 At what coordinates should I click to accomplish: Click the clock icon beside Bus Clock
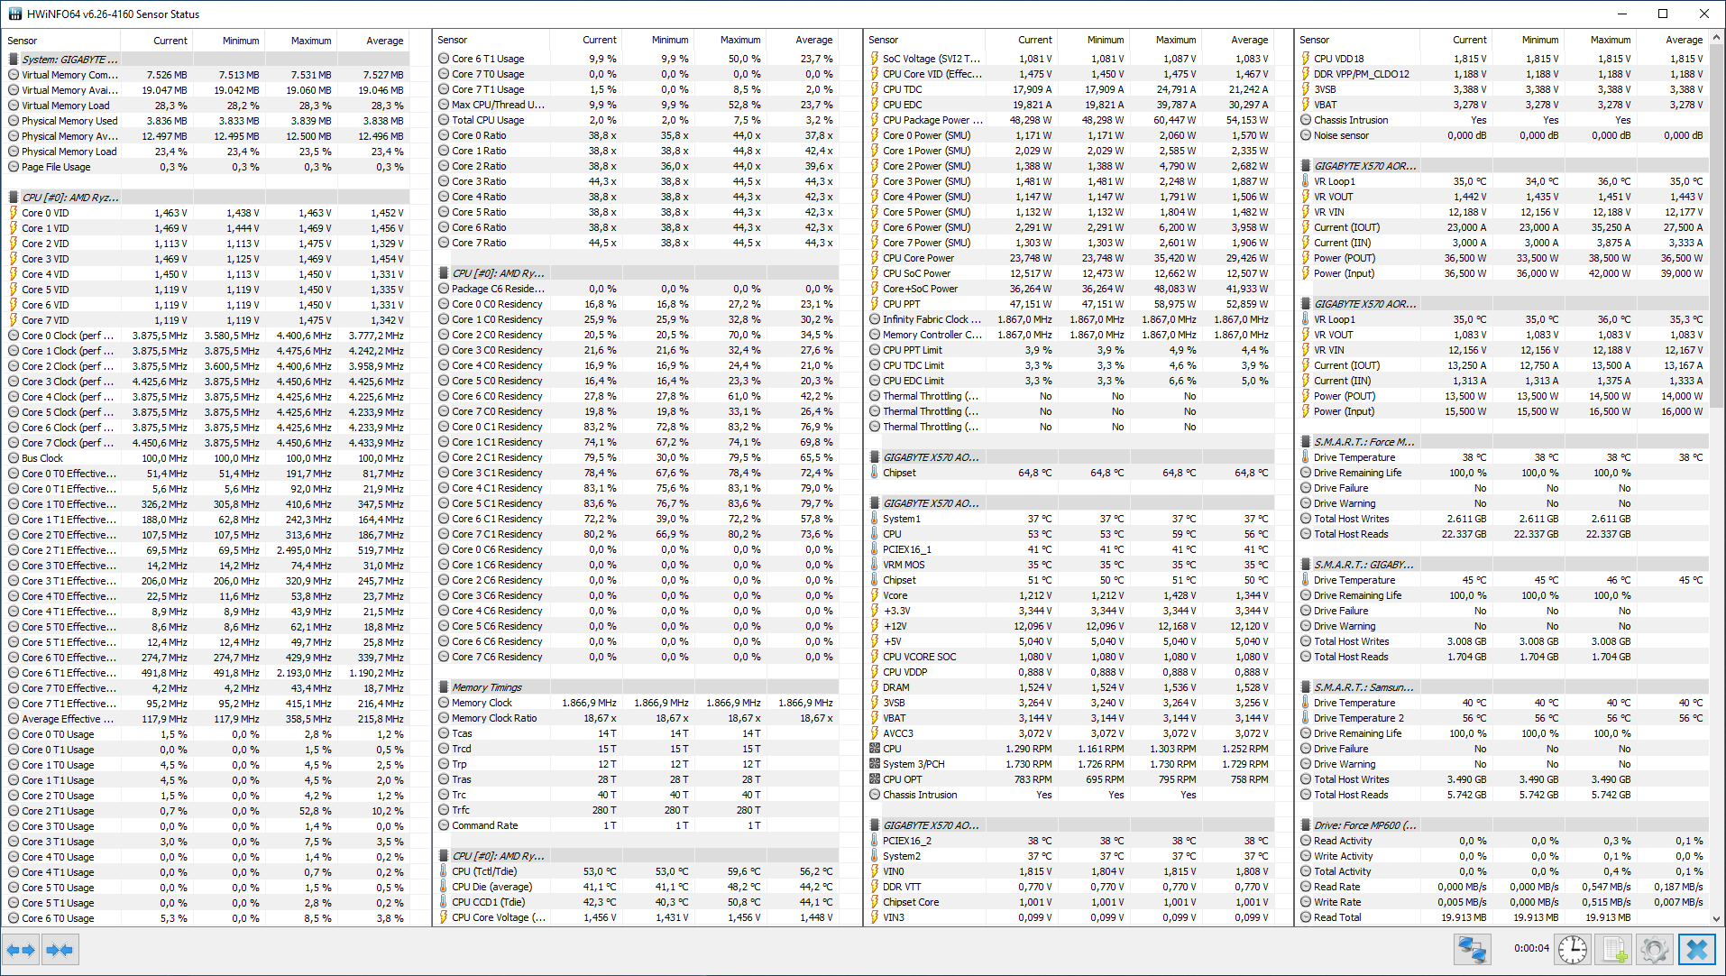pos(14,458)
